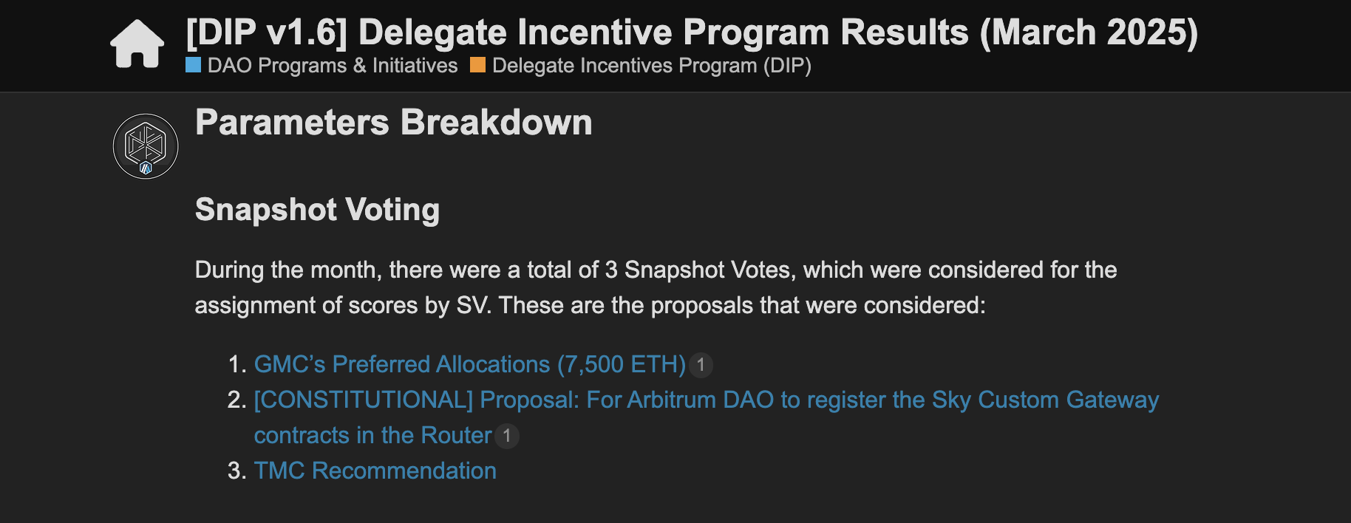This screenshot has height=523, width=1351.
Task: Open the Delegate Incentives Program (DIP) category
Action: coord(651,66)
